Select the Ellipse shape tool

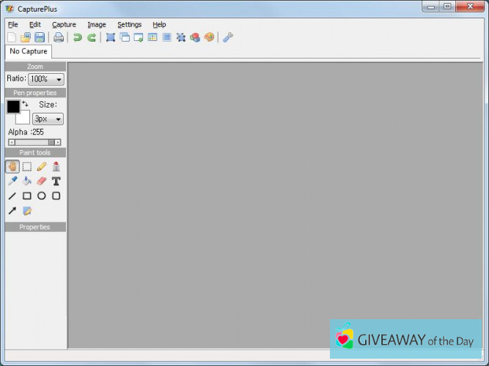point(42,196)
